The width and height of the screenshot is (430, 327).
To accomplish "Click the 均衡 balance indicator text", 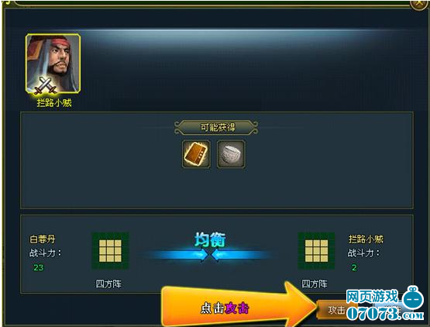I will click(210, 239).
